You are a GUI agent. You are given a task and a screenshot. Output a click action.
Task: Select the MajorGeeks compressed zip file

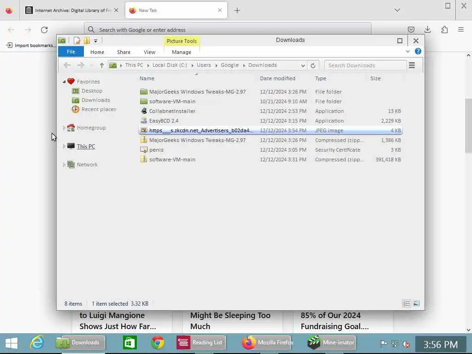[x=271, y=140]
